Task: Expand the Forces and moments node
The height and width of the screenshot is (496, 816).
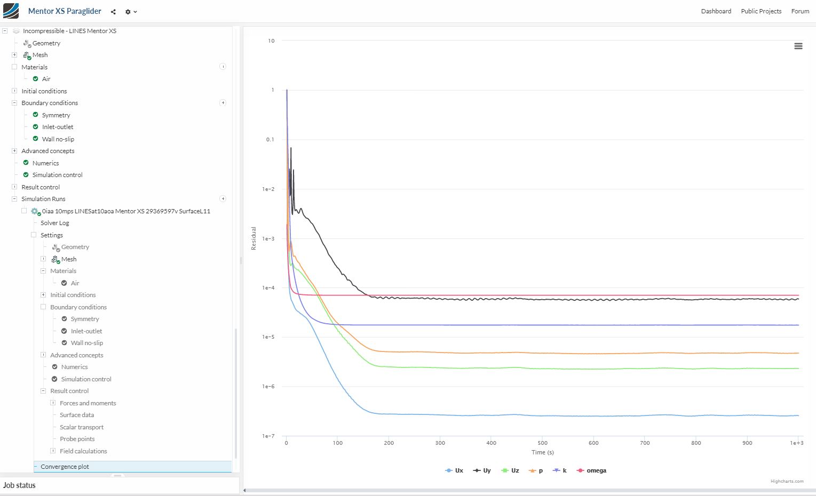Action: pos(53,403)
